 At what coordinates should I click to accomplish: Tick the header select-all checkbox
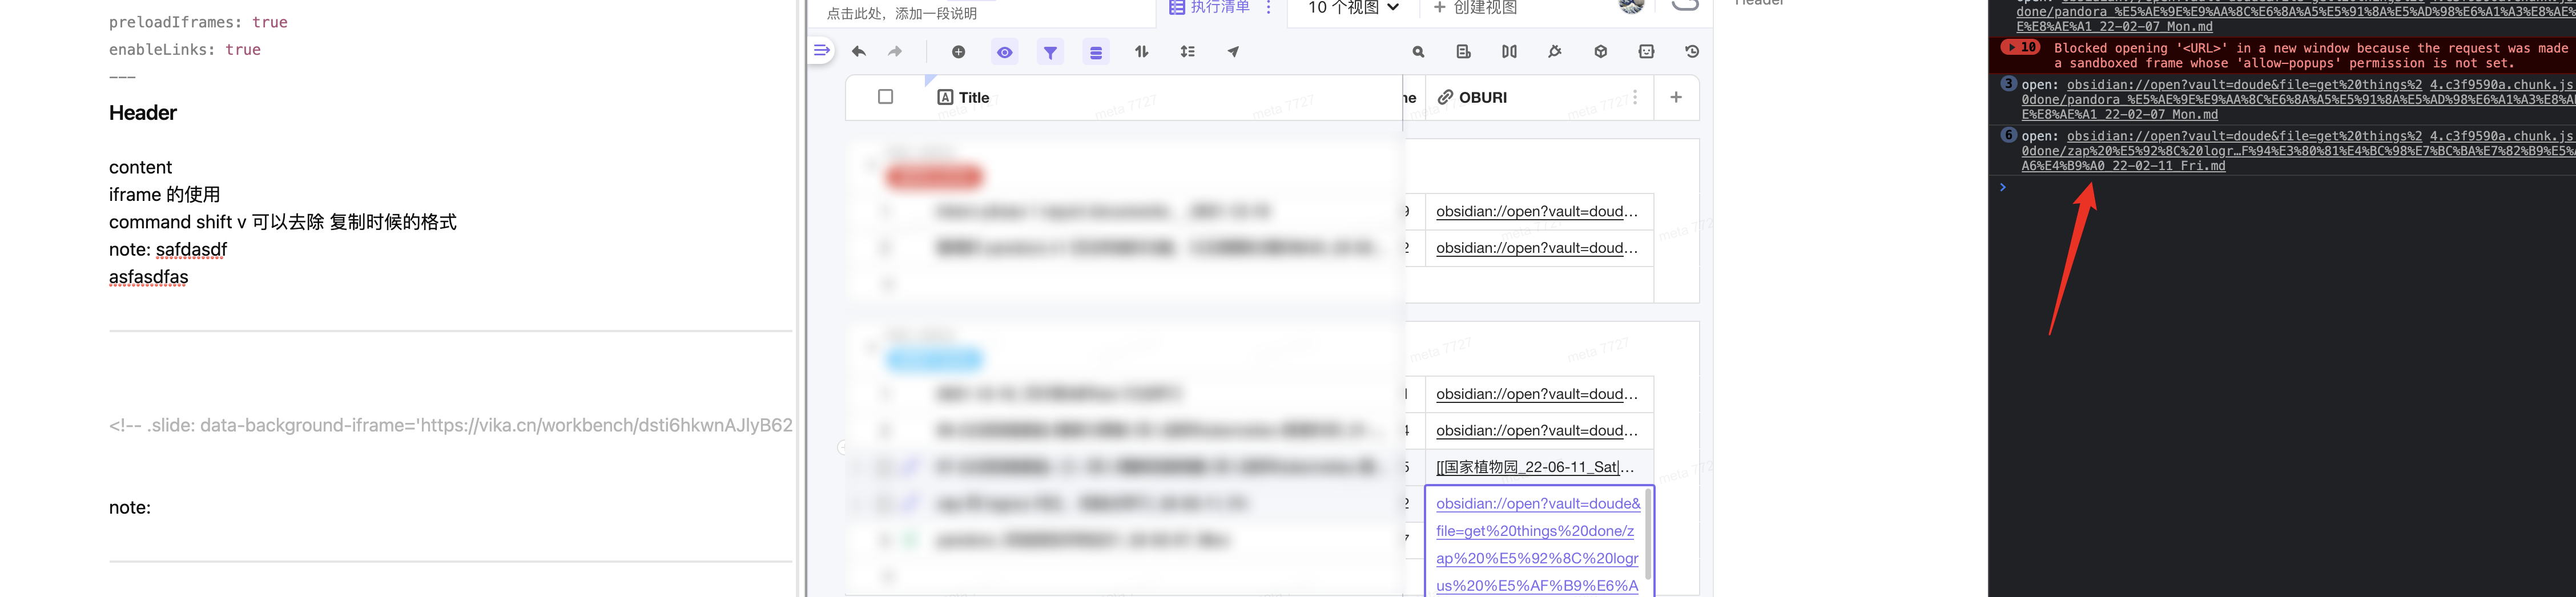[884, 97]
